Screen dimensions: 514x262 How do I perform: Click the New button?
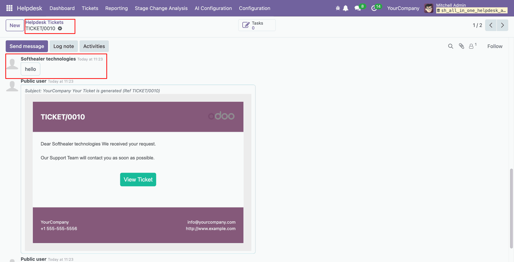point(15,25)
